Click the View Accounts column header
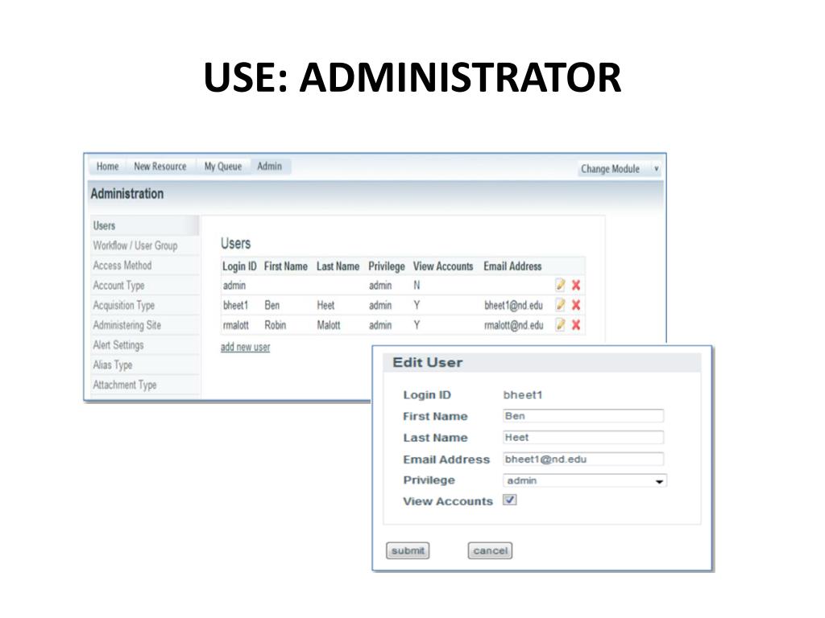The height and width of the screenshot is (618, 825). [x=443, y=266]
